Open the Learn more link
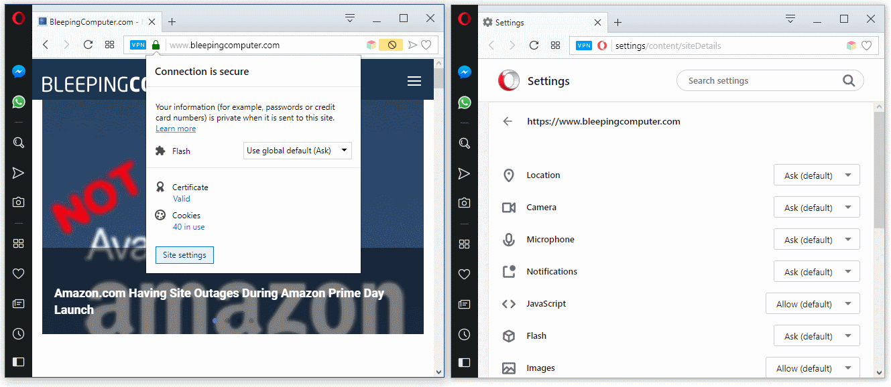This screenshot has height=387, width=891. pos(176,129)
